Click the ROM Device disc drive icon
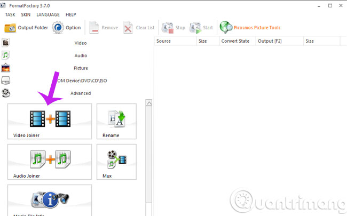Viewport: 347px width, 216px height. click(x=5, y=80)
